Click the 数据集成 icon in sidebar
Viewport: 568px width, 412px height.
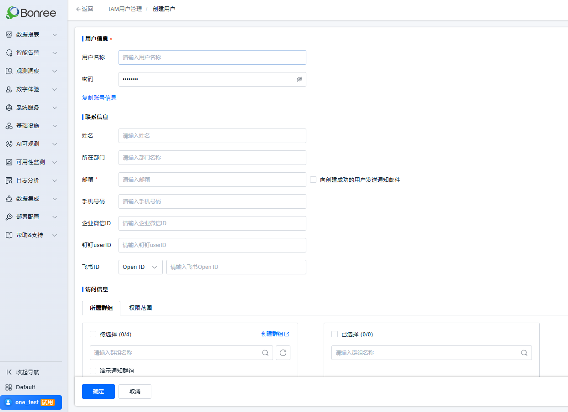9,199
